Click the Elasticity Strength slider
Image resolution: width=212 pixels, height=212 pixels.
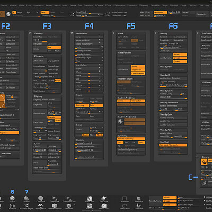pyautogui.click(x=89, y=143)
